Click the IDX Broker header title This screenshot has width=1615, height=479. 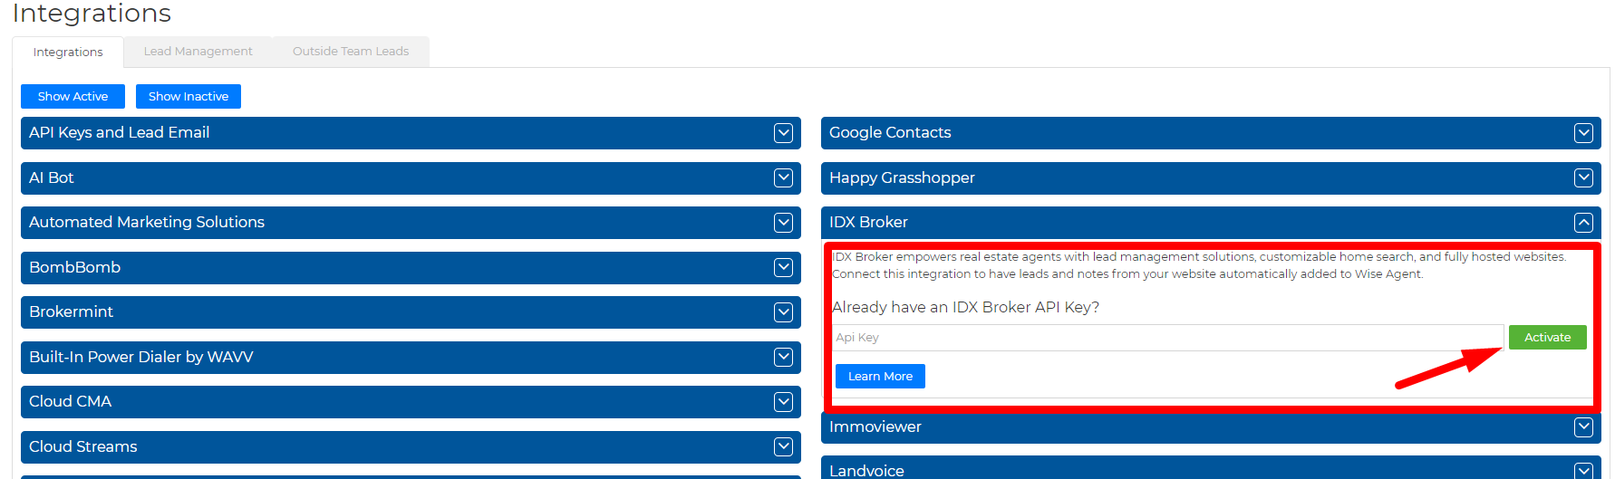click(x=868, y=222)
